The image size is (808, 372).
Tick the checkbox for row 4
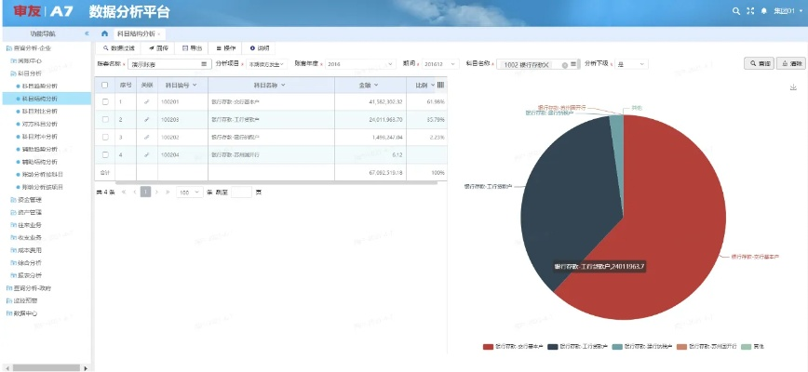tap(105, 154)
